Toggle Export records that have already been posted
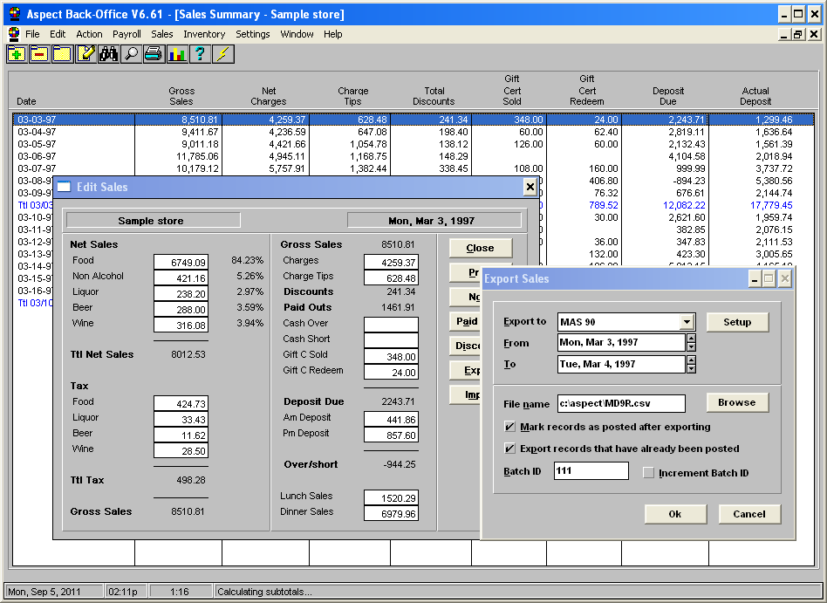 point(510,449)
